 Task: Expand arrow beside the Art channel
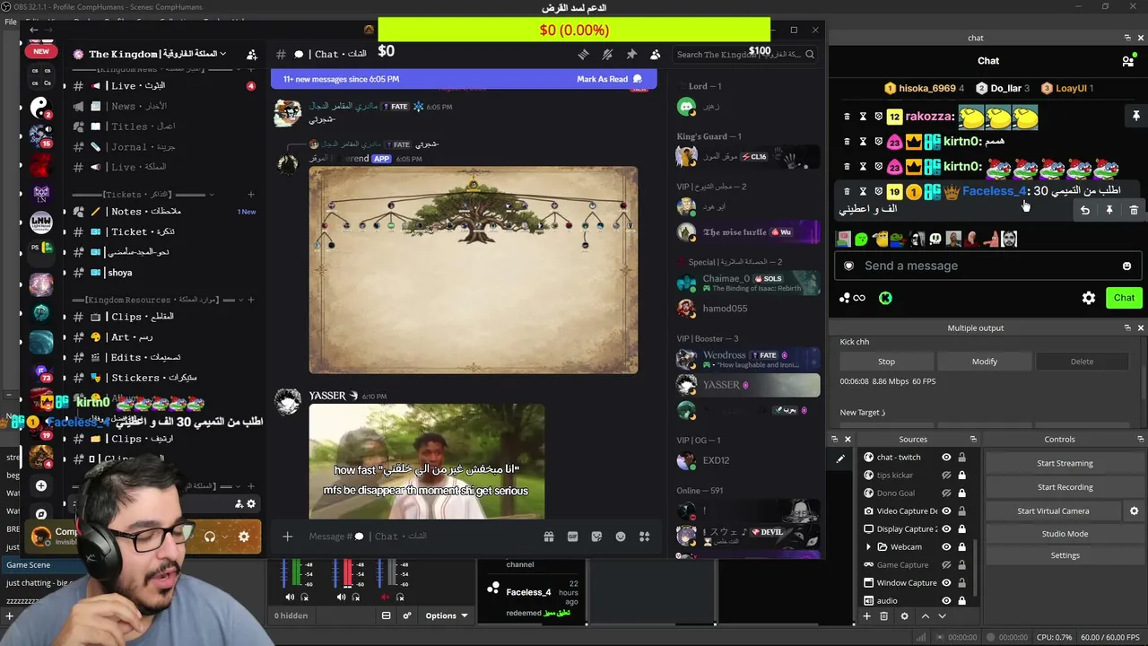pos(64,337)
